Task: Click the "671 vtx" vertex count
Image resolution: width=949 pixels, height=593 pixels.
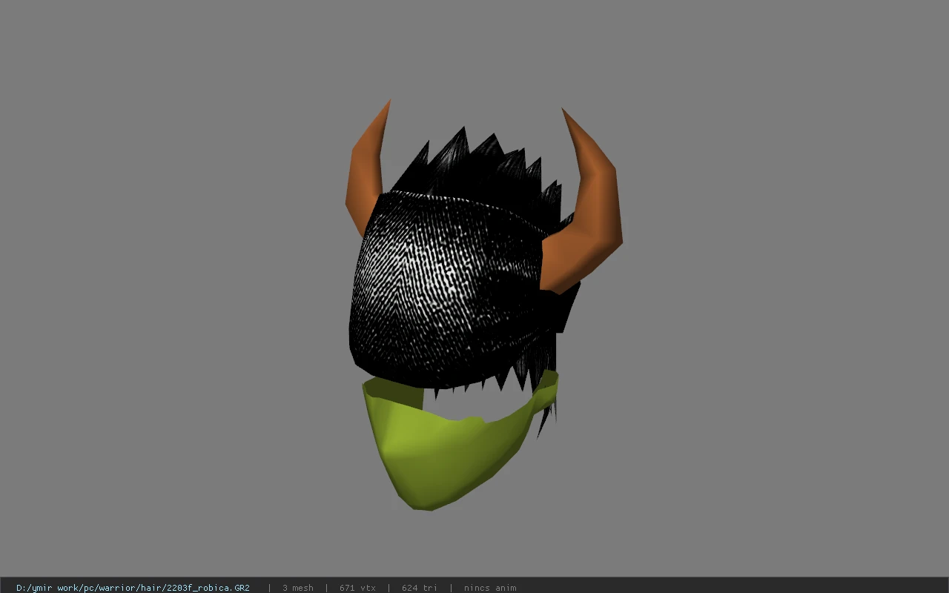Action: 357,588
